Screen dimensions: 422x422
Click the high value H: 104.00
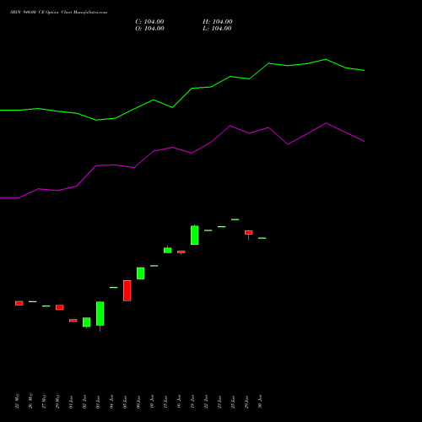218,22
